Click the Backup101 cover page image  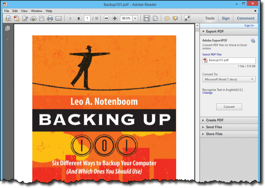[104, 108]
